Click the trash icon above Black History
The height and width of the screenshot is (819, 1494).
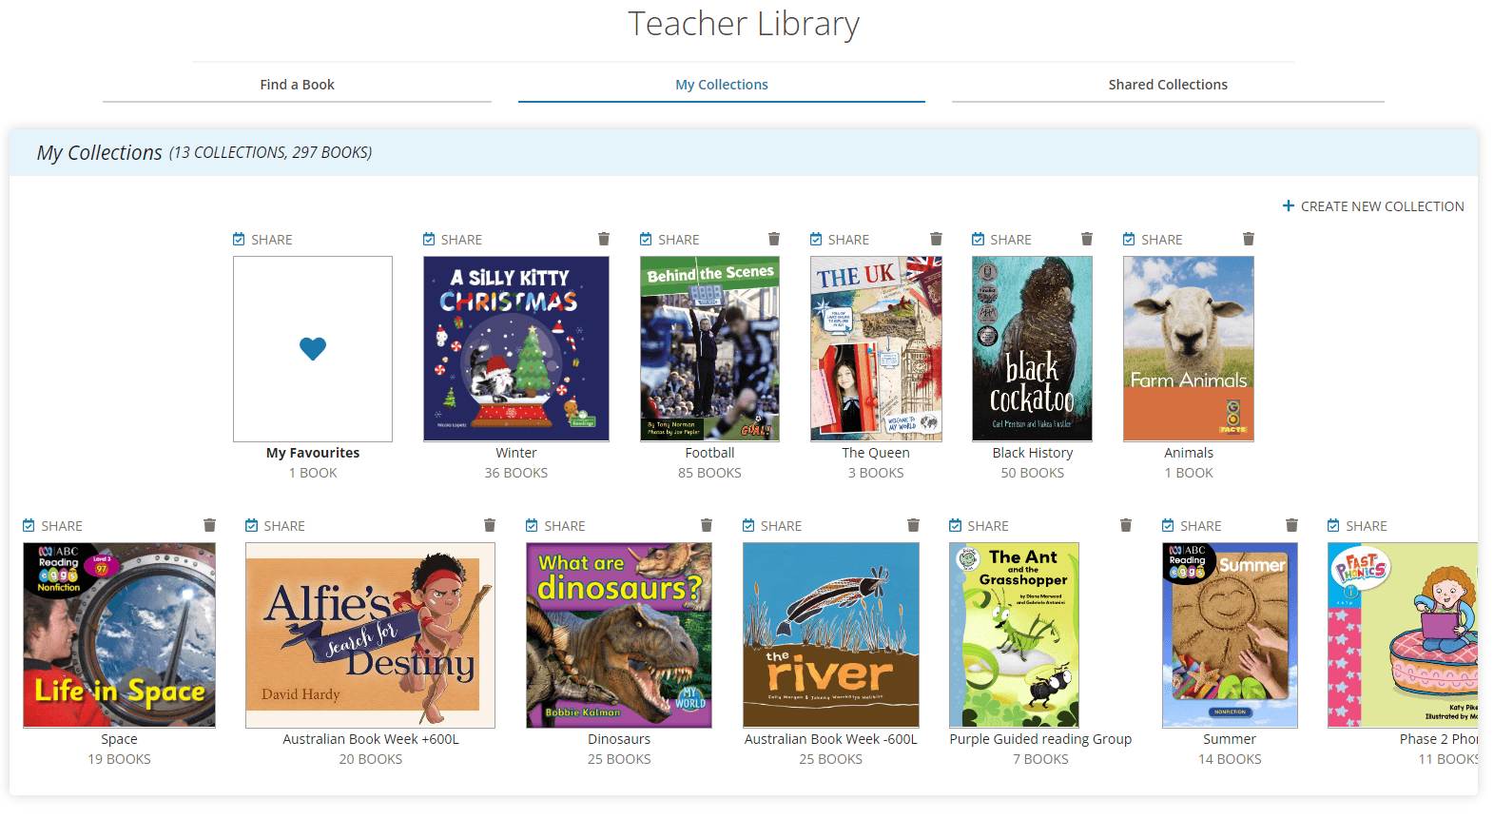click(1086, 239)
